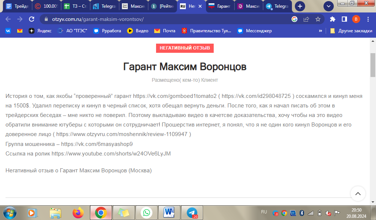Screen dimensions: 376x220
Task: Launch WhatsApp from the taskbar
Action: pos(147,213)
